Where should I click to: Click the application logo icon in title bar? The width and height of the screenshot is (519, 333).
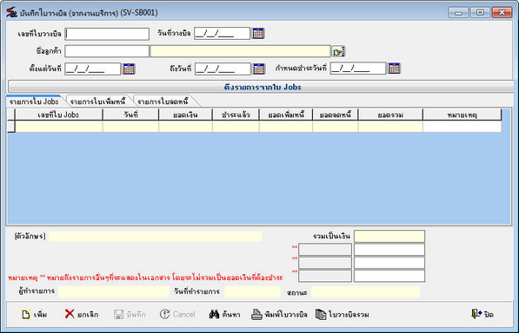pyautogui.click(x=11, y=12)
